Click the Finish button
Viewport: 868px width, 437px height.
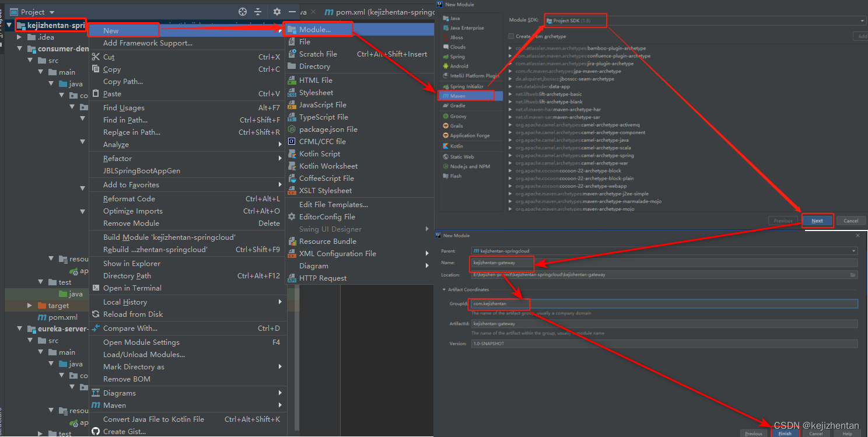click(785, 433)
